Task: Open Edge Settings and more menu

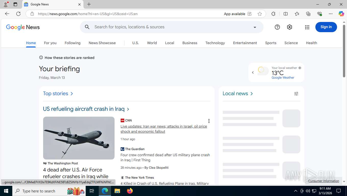Action: coord(331,14)
